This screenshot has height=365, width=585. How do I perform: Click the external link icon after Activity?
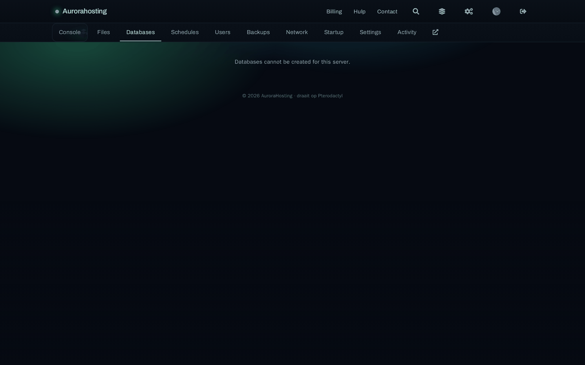(435, 32)
